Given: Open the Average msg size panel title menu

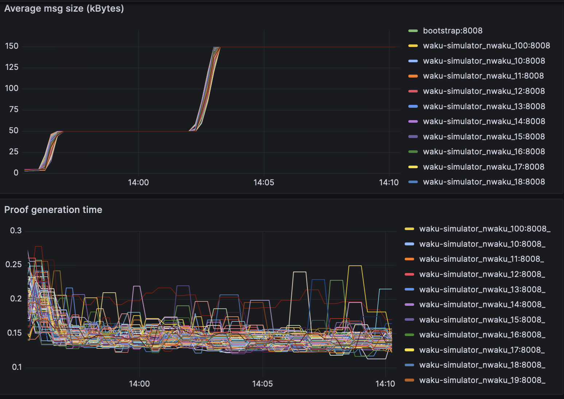Looking at the screenshot, I should [64, 8].
